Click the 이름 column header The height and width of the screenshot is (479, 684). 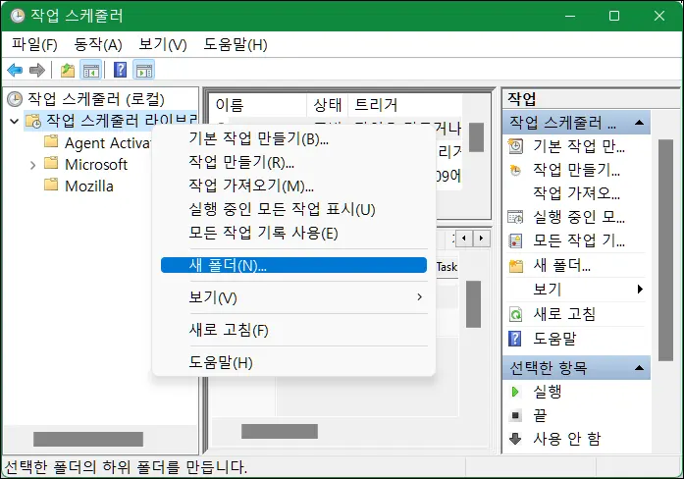coord(257,105)
